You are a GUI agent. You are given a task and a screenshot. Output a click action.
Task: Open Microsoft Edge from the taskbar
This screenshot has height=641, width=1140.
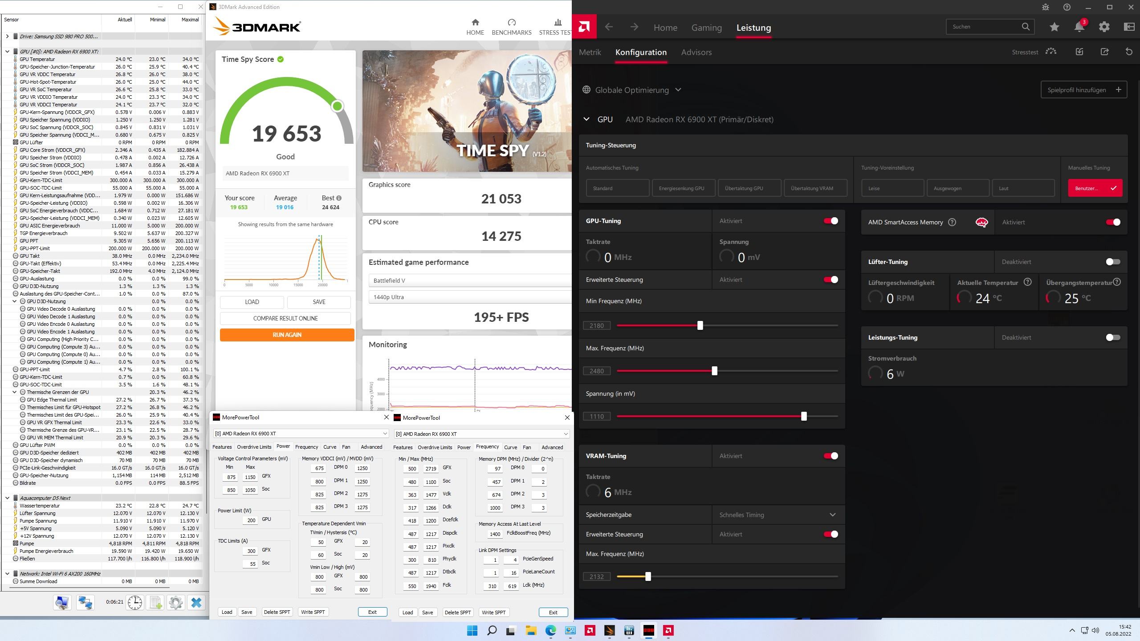551,630
